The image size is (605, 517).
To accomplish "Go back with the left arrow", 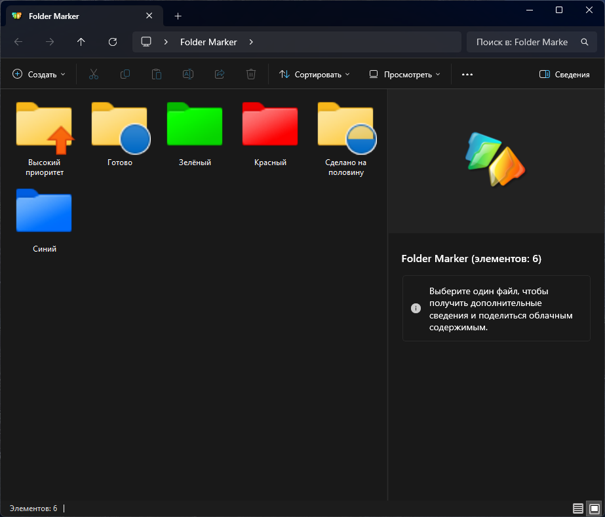I will tap(18, 42).
